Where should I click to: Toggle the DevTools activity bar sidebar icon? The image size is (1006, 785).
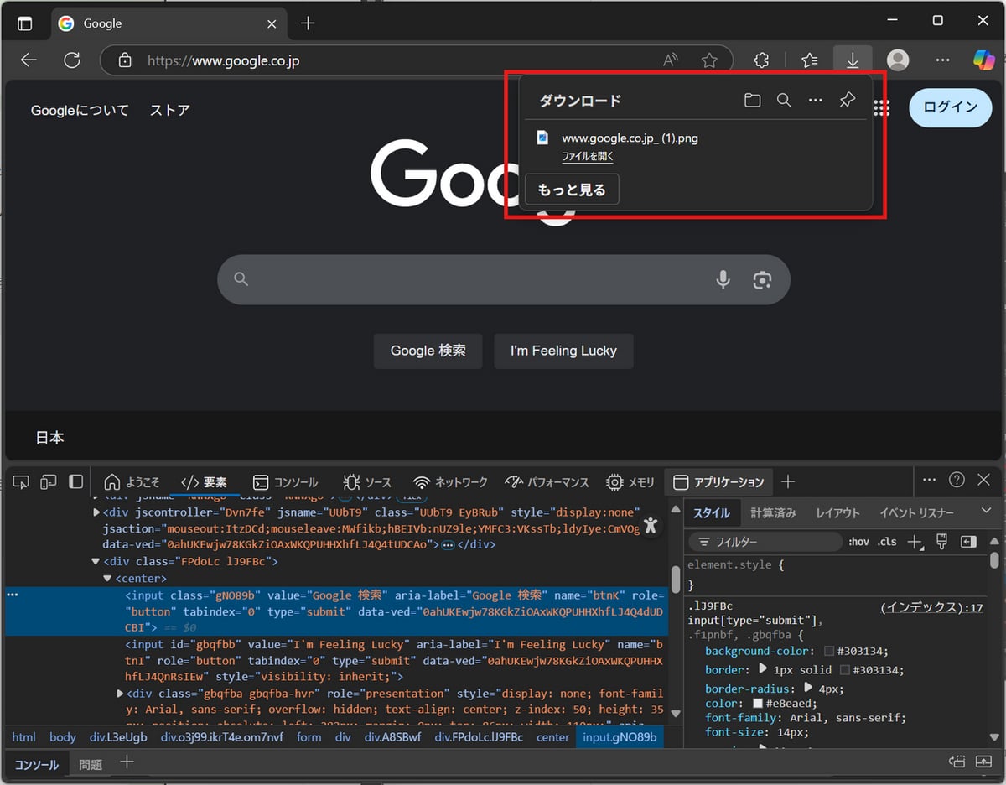(75, 481)
